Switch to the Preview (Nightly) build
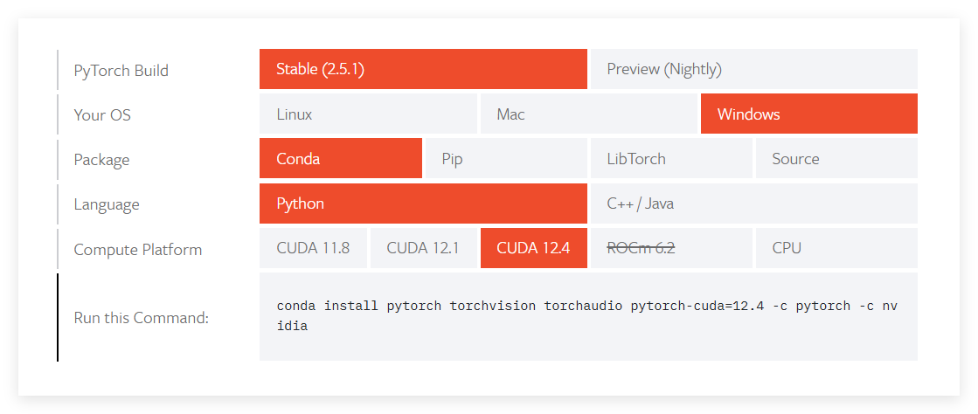The image size is (978, 414). 753,69
